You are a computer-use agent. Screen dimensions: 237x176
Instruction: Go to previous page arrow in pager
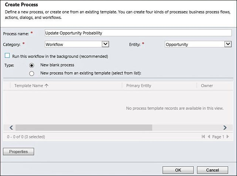(209, 137)
